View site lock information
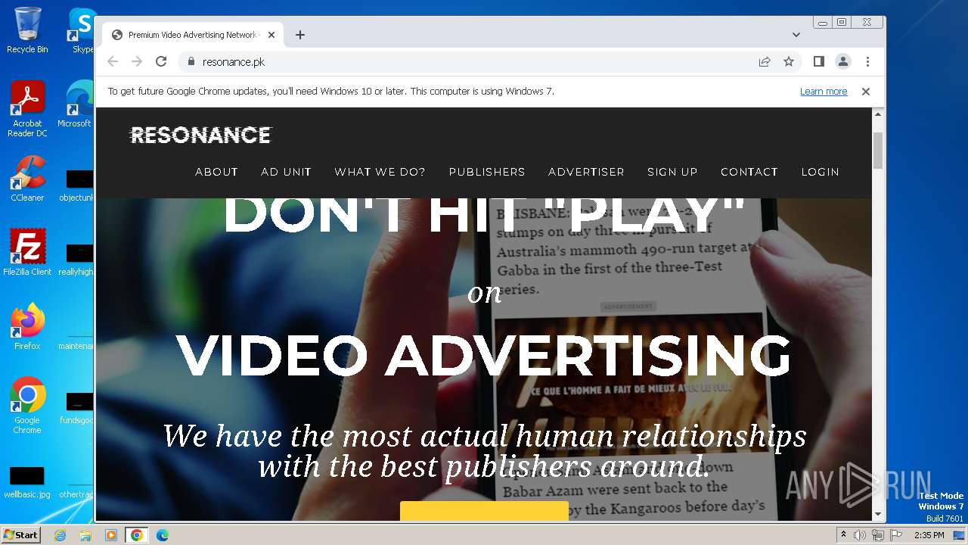 click(x=191, y=62)
